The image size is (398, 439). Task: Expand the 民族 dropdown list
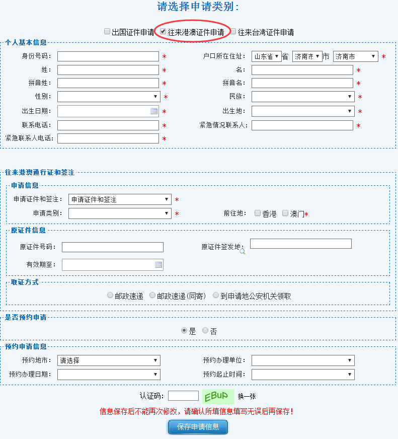coord(303,97)
